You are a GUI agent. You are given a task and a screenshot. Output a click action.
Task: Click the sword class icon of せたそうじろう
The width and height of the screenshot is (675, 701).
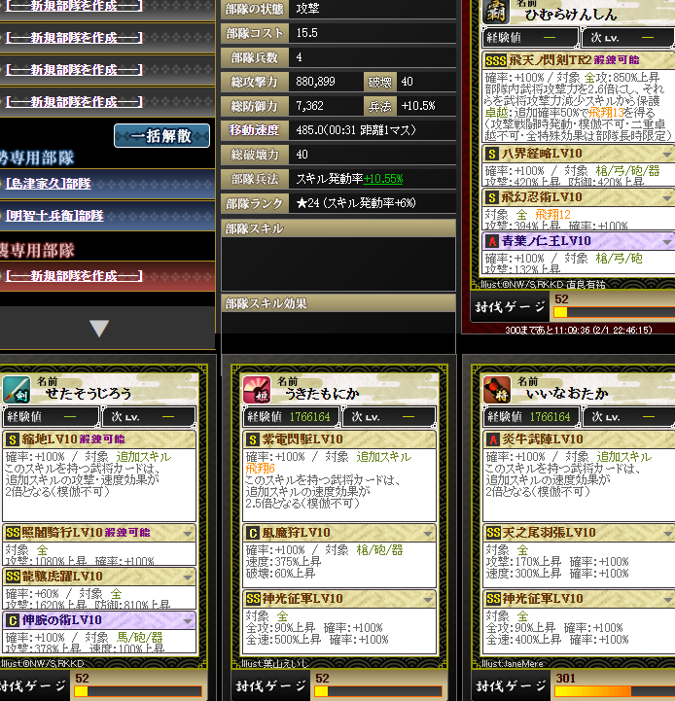(17, 390)
